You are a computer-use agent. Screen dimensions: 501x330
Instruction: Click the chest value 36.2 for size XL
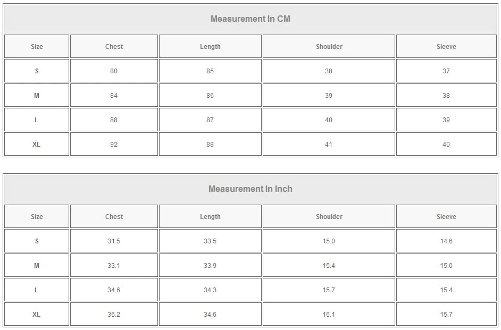coord(114,315)
